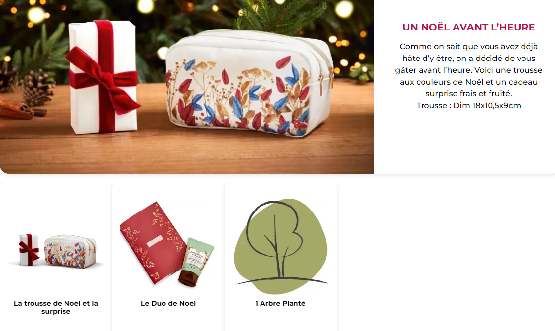Click the green tree icon
The width and height of the screenshot is (555, 331).
click(281, 246)
